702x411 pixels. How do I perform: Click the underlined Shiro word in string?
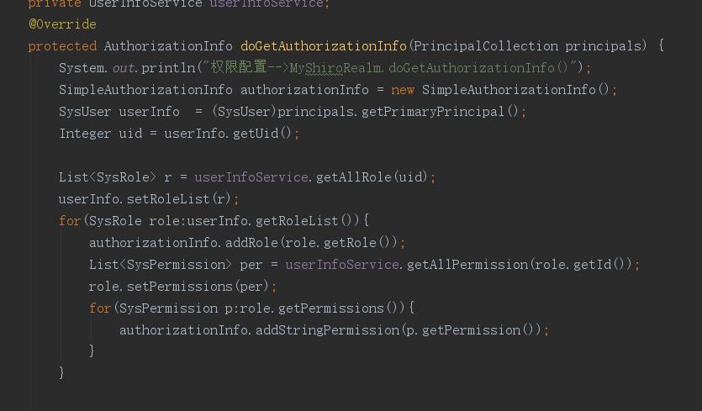pyautogui.click(x=325, y=67)
